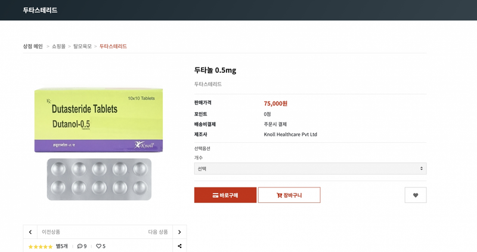Screen dimensions: 477x252
Task: Open 상점 메인 in the breadcrumb
Action: [x=33, y=46]
